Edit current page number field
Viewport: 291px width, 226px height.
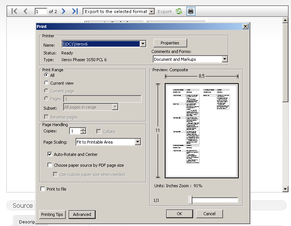pyautogui.click(x=41, y=12)
